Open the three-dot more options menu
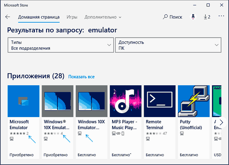Viewport: 229px width, 165px height. click(221, 17)
